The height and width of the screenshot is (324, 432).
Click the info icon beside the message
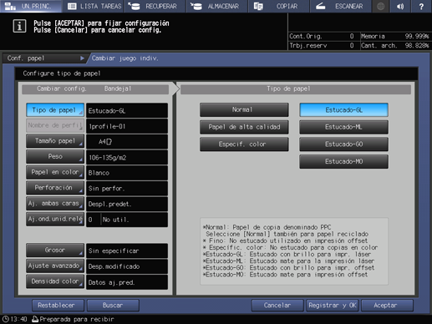19,27
